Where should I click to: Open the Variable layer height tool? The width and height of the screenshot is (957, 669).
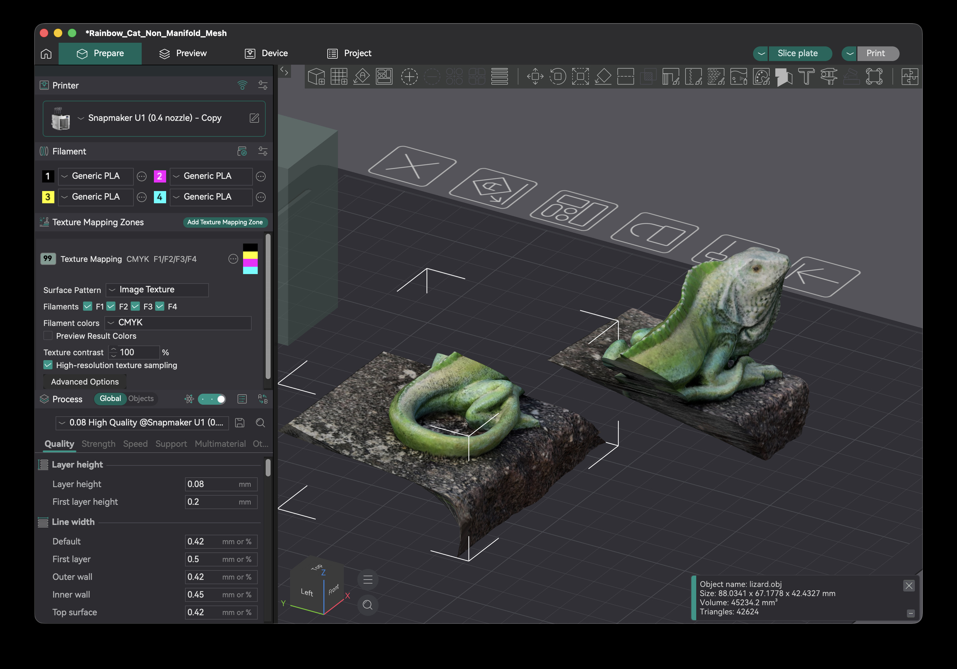[x=499, y=77]
